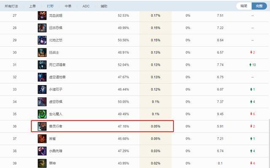Click the 47.18% win rate value
This screenshot has width=270, height=168.
(x=123, y=126)
